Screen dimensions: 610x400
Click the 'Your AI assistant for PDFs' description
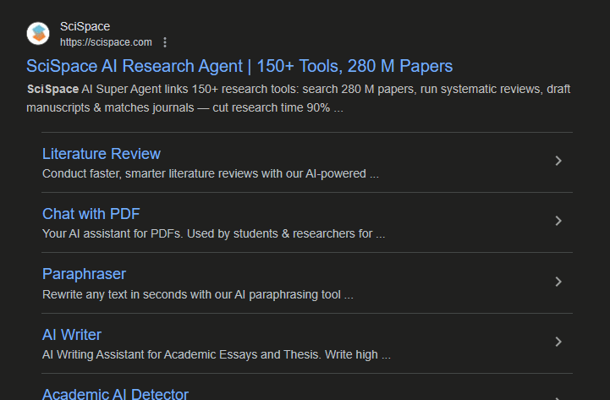tap(213, 234)
